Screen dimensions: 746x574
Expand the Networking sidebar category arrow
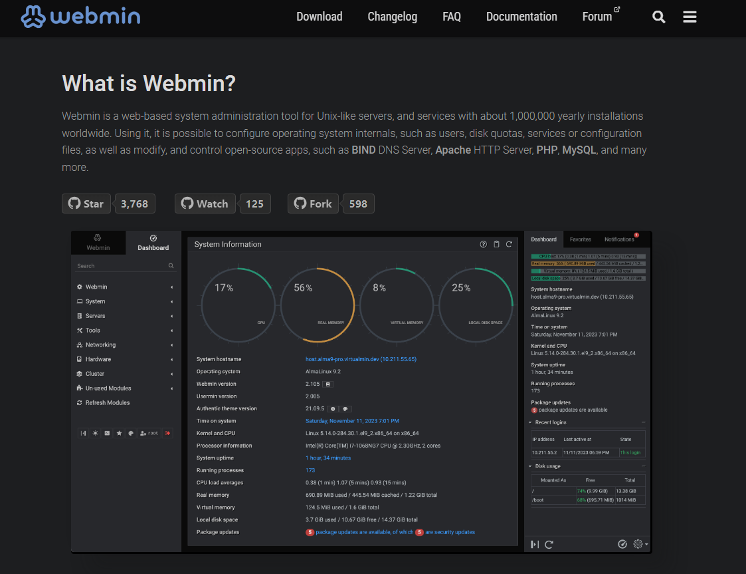[x=172, y=345]
